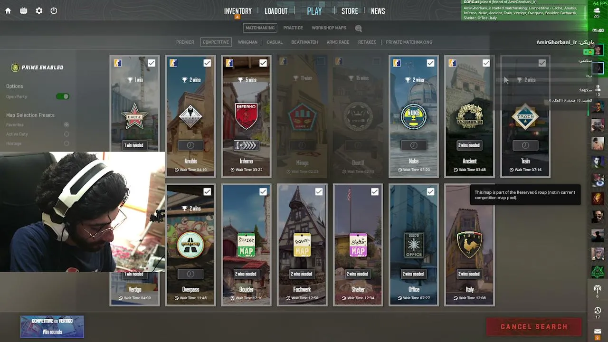Screen dimensions: 608x342
Task: Open the settings gear icon
Action: coord(39,11)
